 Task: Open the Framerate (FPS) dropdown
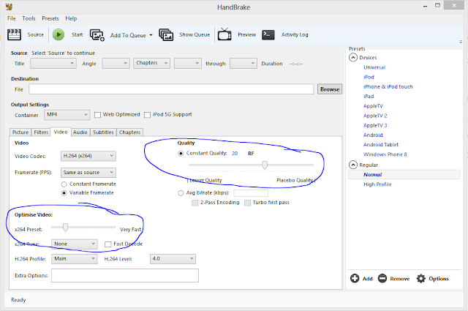click(x=88, y=173)
